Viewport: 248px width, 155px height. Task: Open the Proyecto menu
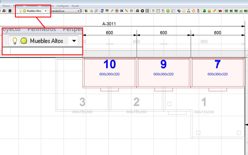pyautogui.click(x=18, y=6)
